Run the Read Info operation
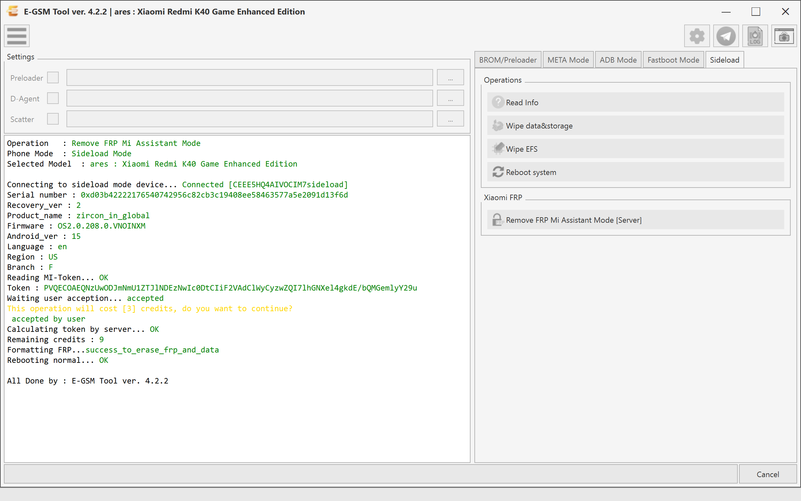 (x=635, y=102)
